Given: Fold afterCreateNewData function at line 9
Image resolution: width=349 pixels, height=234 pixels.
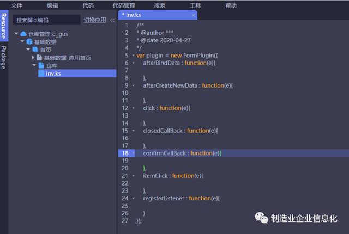Looking at the screenshot, I should pos(133,85).
